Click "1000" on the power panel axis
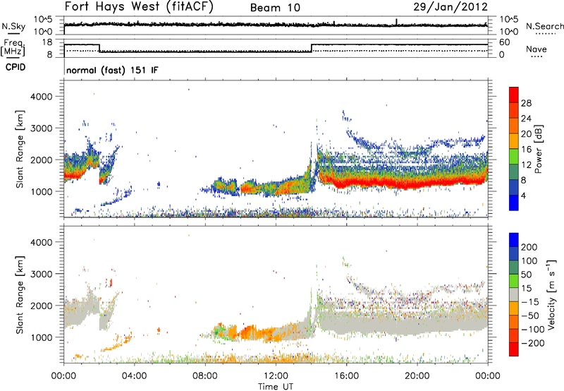Screen dimensions: 564x391 point(42,191)
